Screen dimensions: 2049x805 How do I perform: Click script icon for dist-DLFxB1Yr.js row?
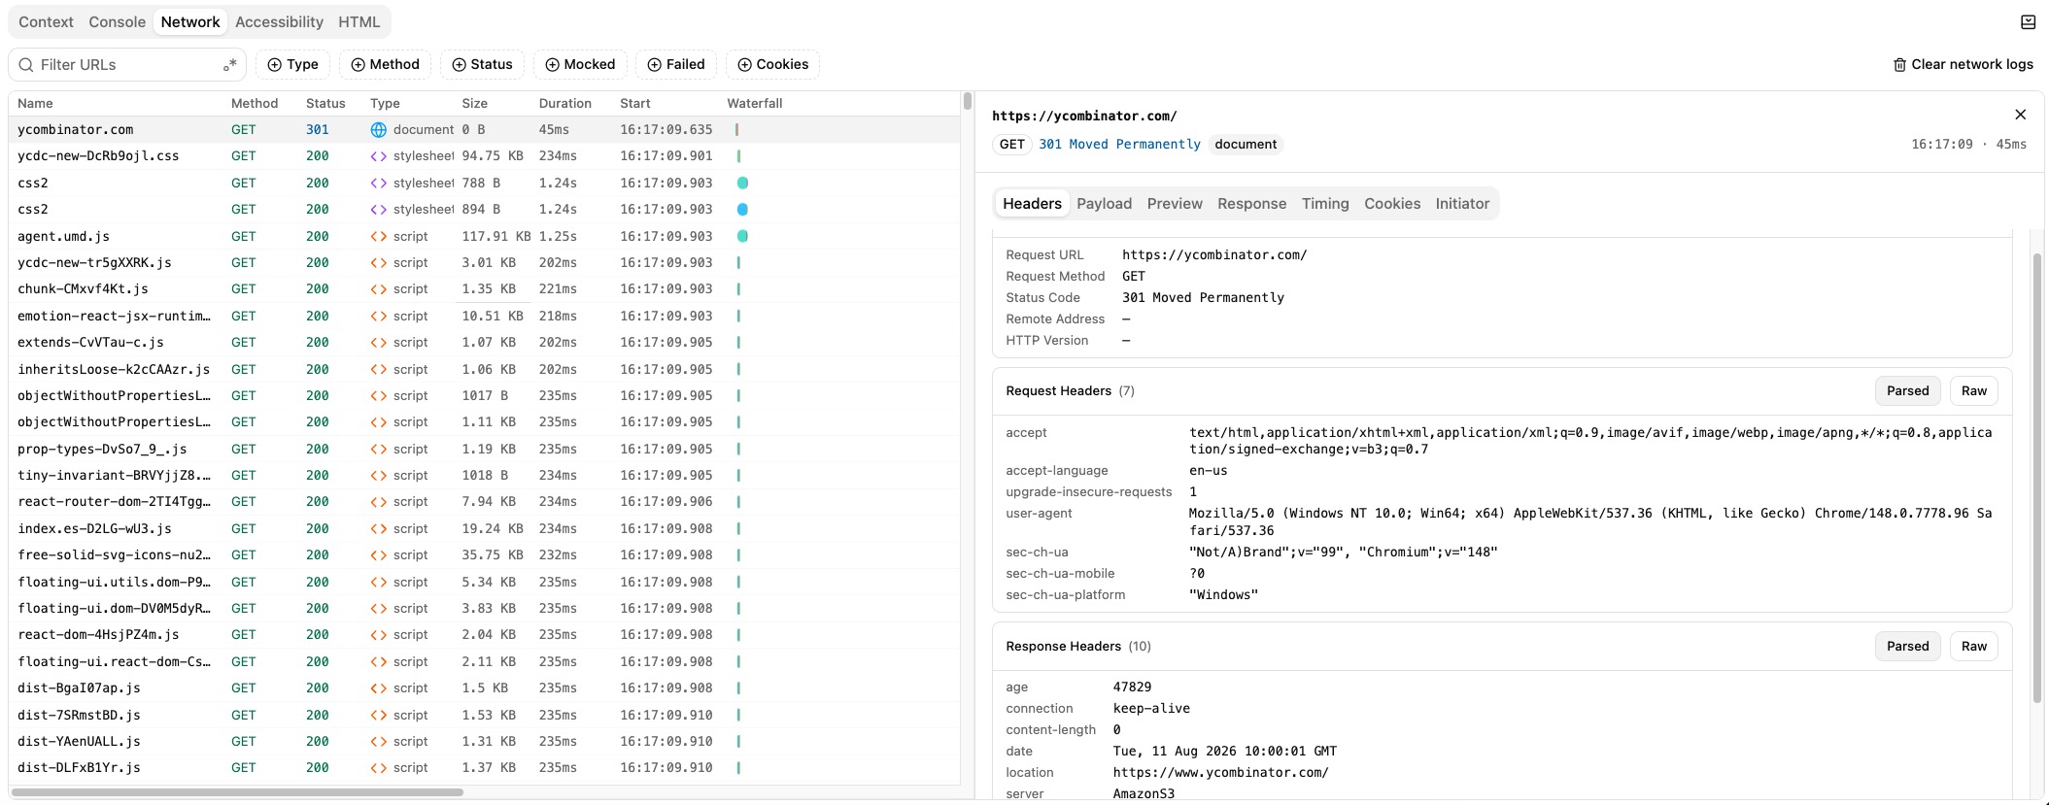point(379,768)
